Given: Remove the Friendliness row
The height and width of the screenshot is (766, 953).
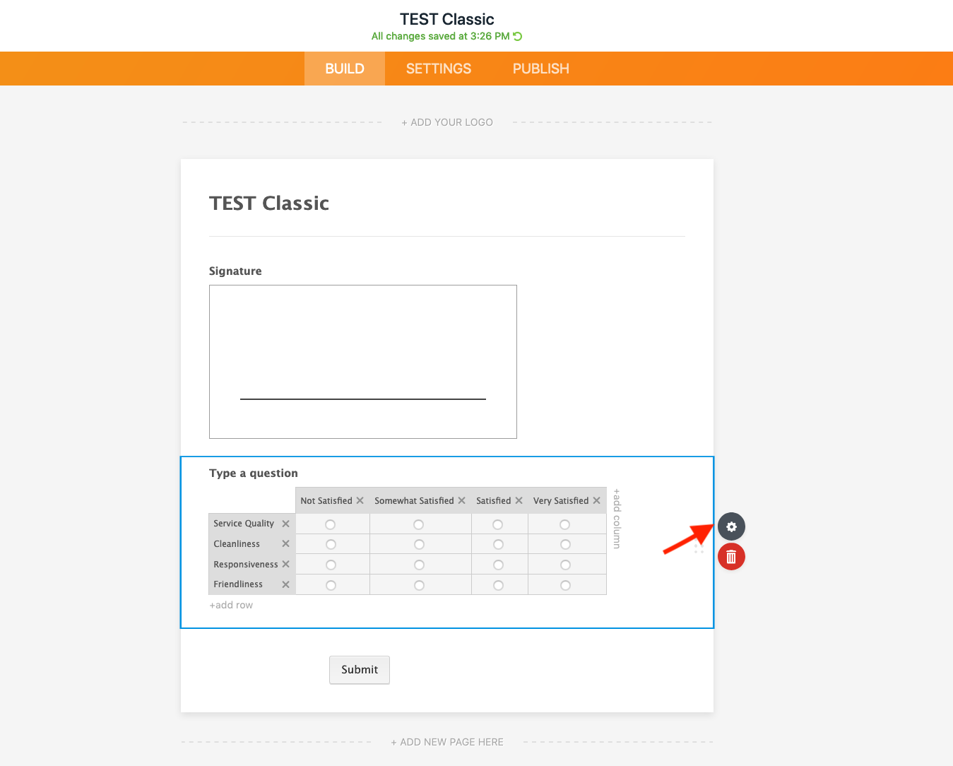Looking at the screenshot, I should 286,584.
